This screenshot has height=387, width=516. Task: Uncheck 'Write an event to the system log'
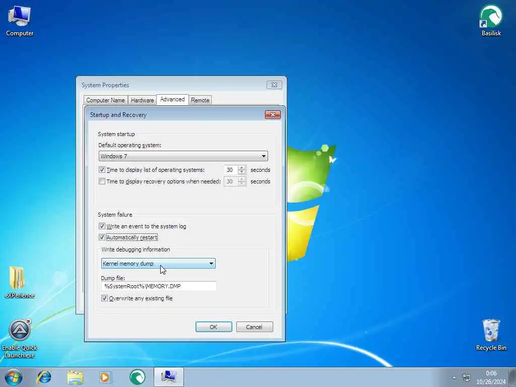(102, 226)
